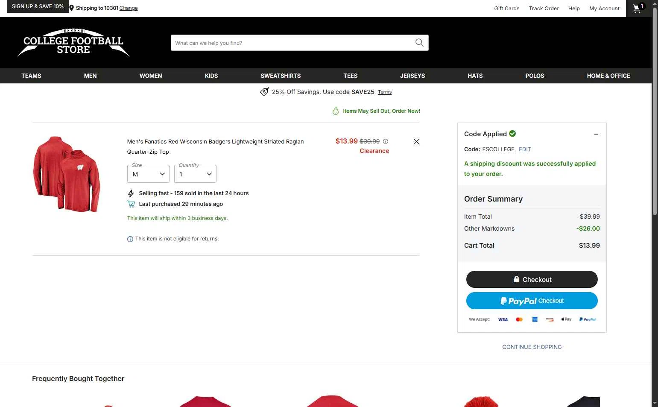Click the red quarter-zip product thumbnail

(67, 174)
